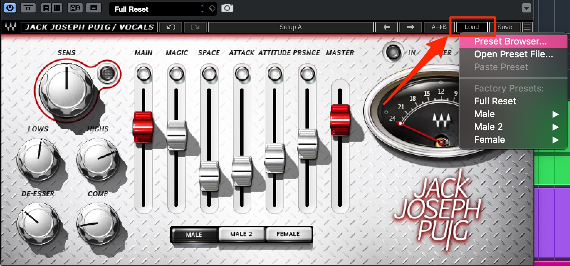This screenshot has height=266, width=570.
Task: Click the Write automation W button
Action: click(x=57, y=8)
